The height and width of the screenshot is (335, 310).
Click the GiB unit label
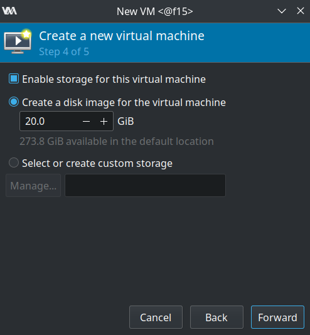126,121
